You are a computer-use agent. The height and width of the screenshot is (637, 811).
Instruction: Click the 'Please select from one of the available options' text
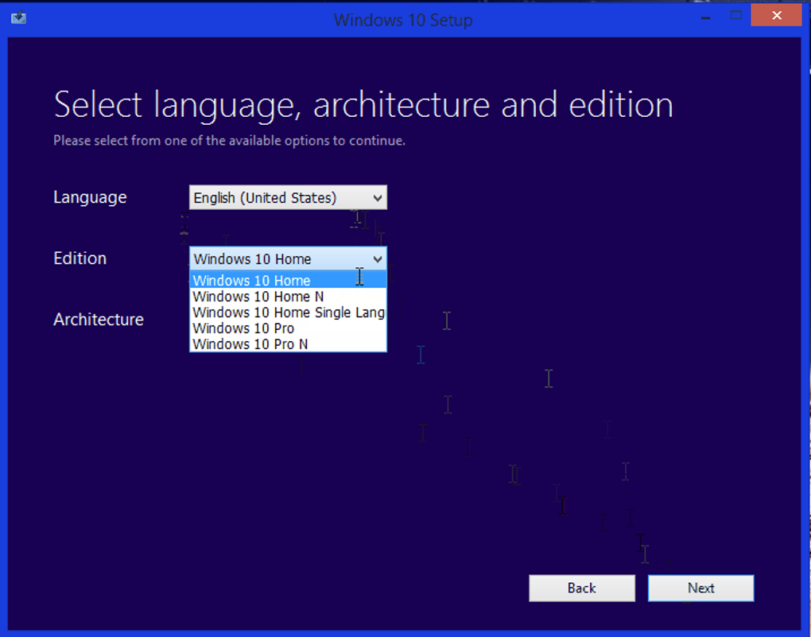pos(229,141)
